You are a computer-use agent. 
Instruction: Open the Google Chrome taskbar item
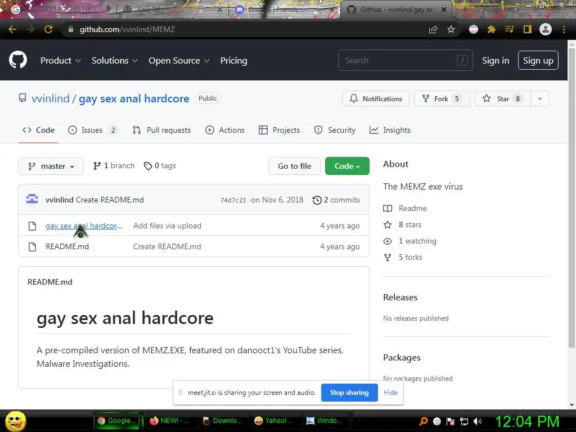(x=116, y=421)
